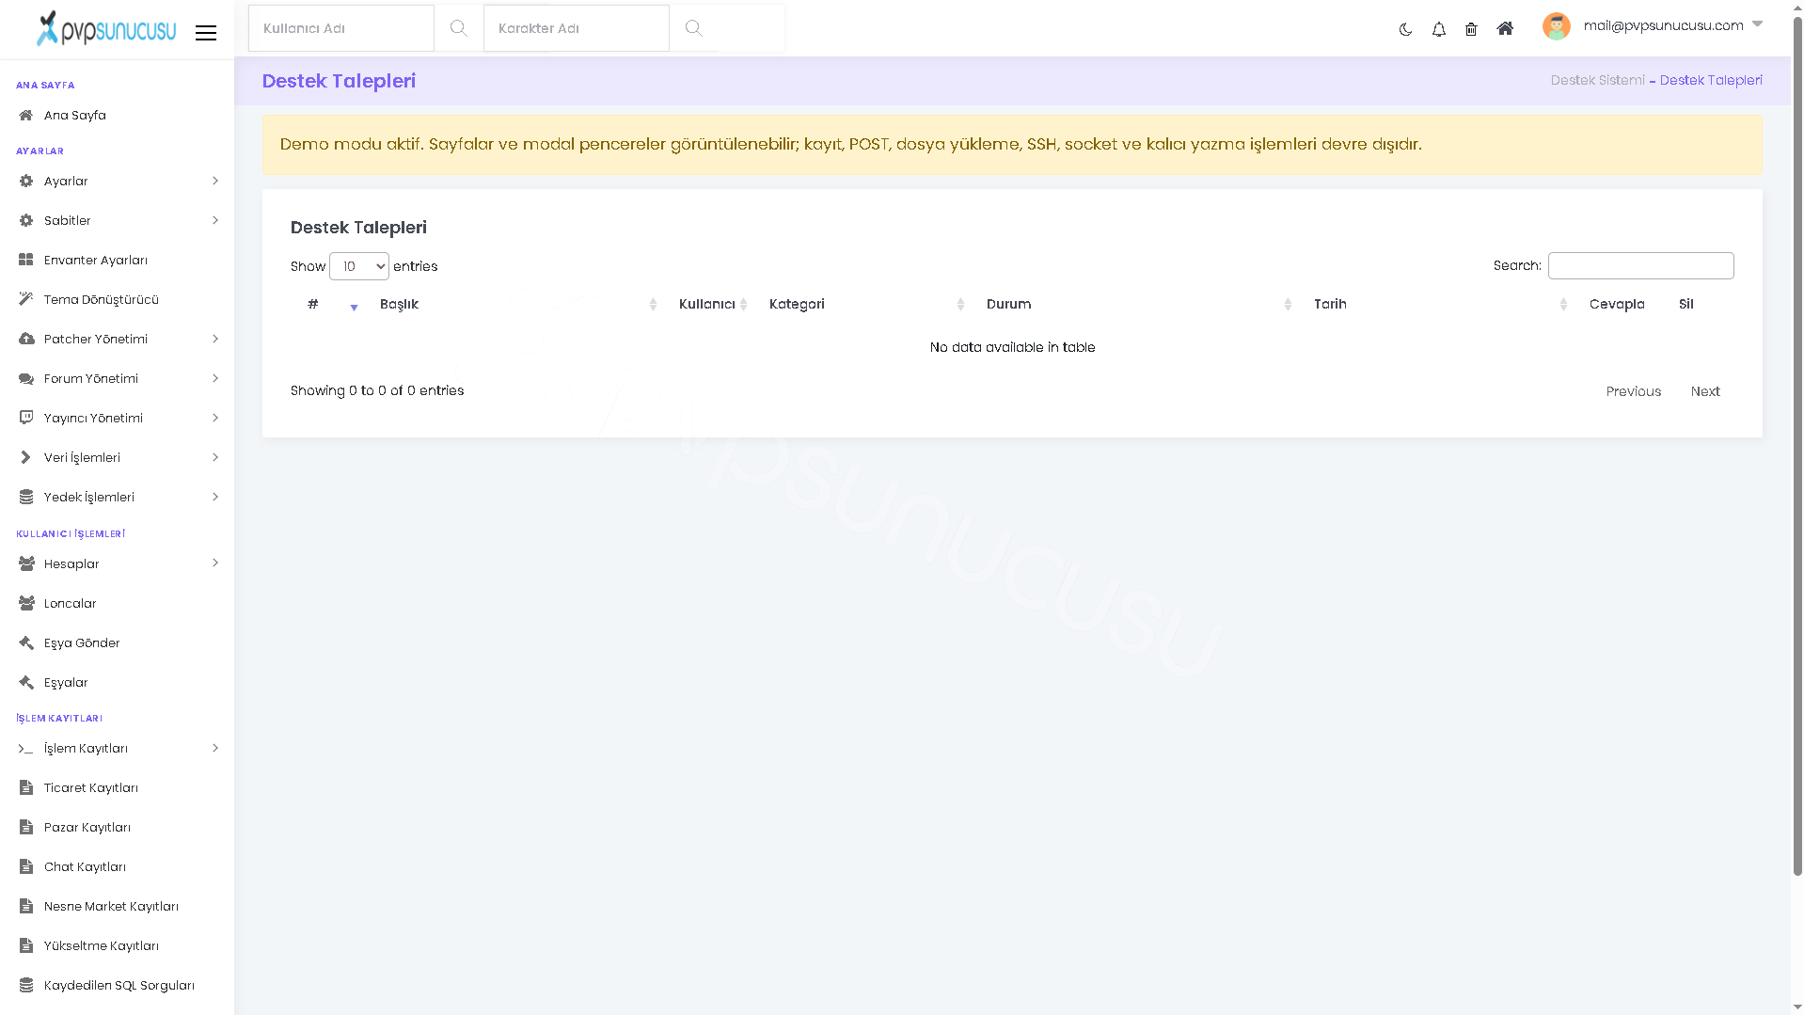Toggle the hamburger sidebar menu

coord(206,33)
